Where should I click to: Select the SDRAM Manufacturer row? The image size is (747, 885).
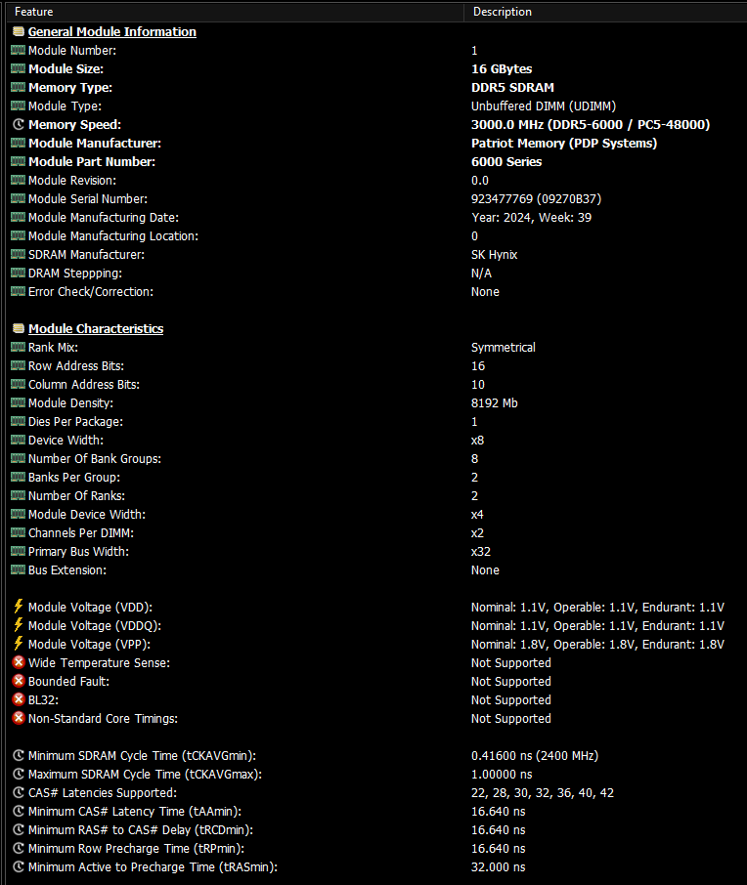click(373, 255)
